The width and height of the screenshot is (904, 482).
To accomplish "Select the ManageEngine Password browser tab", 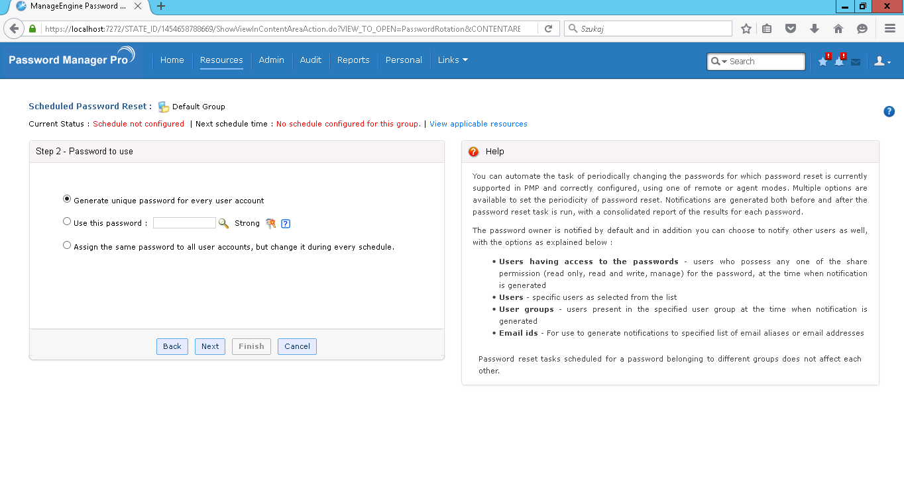I will click(78, 6).
